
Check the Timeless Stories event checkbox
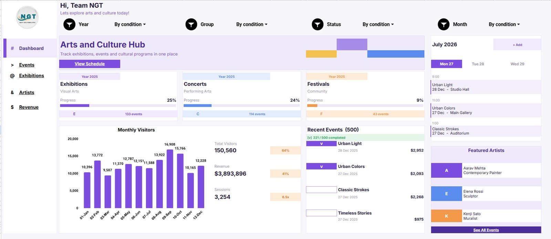(x=321, y=213)
